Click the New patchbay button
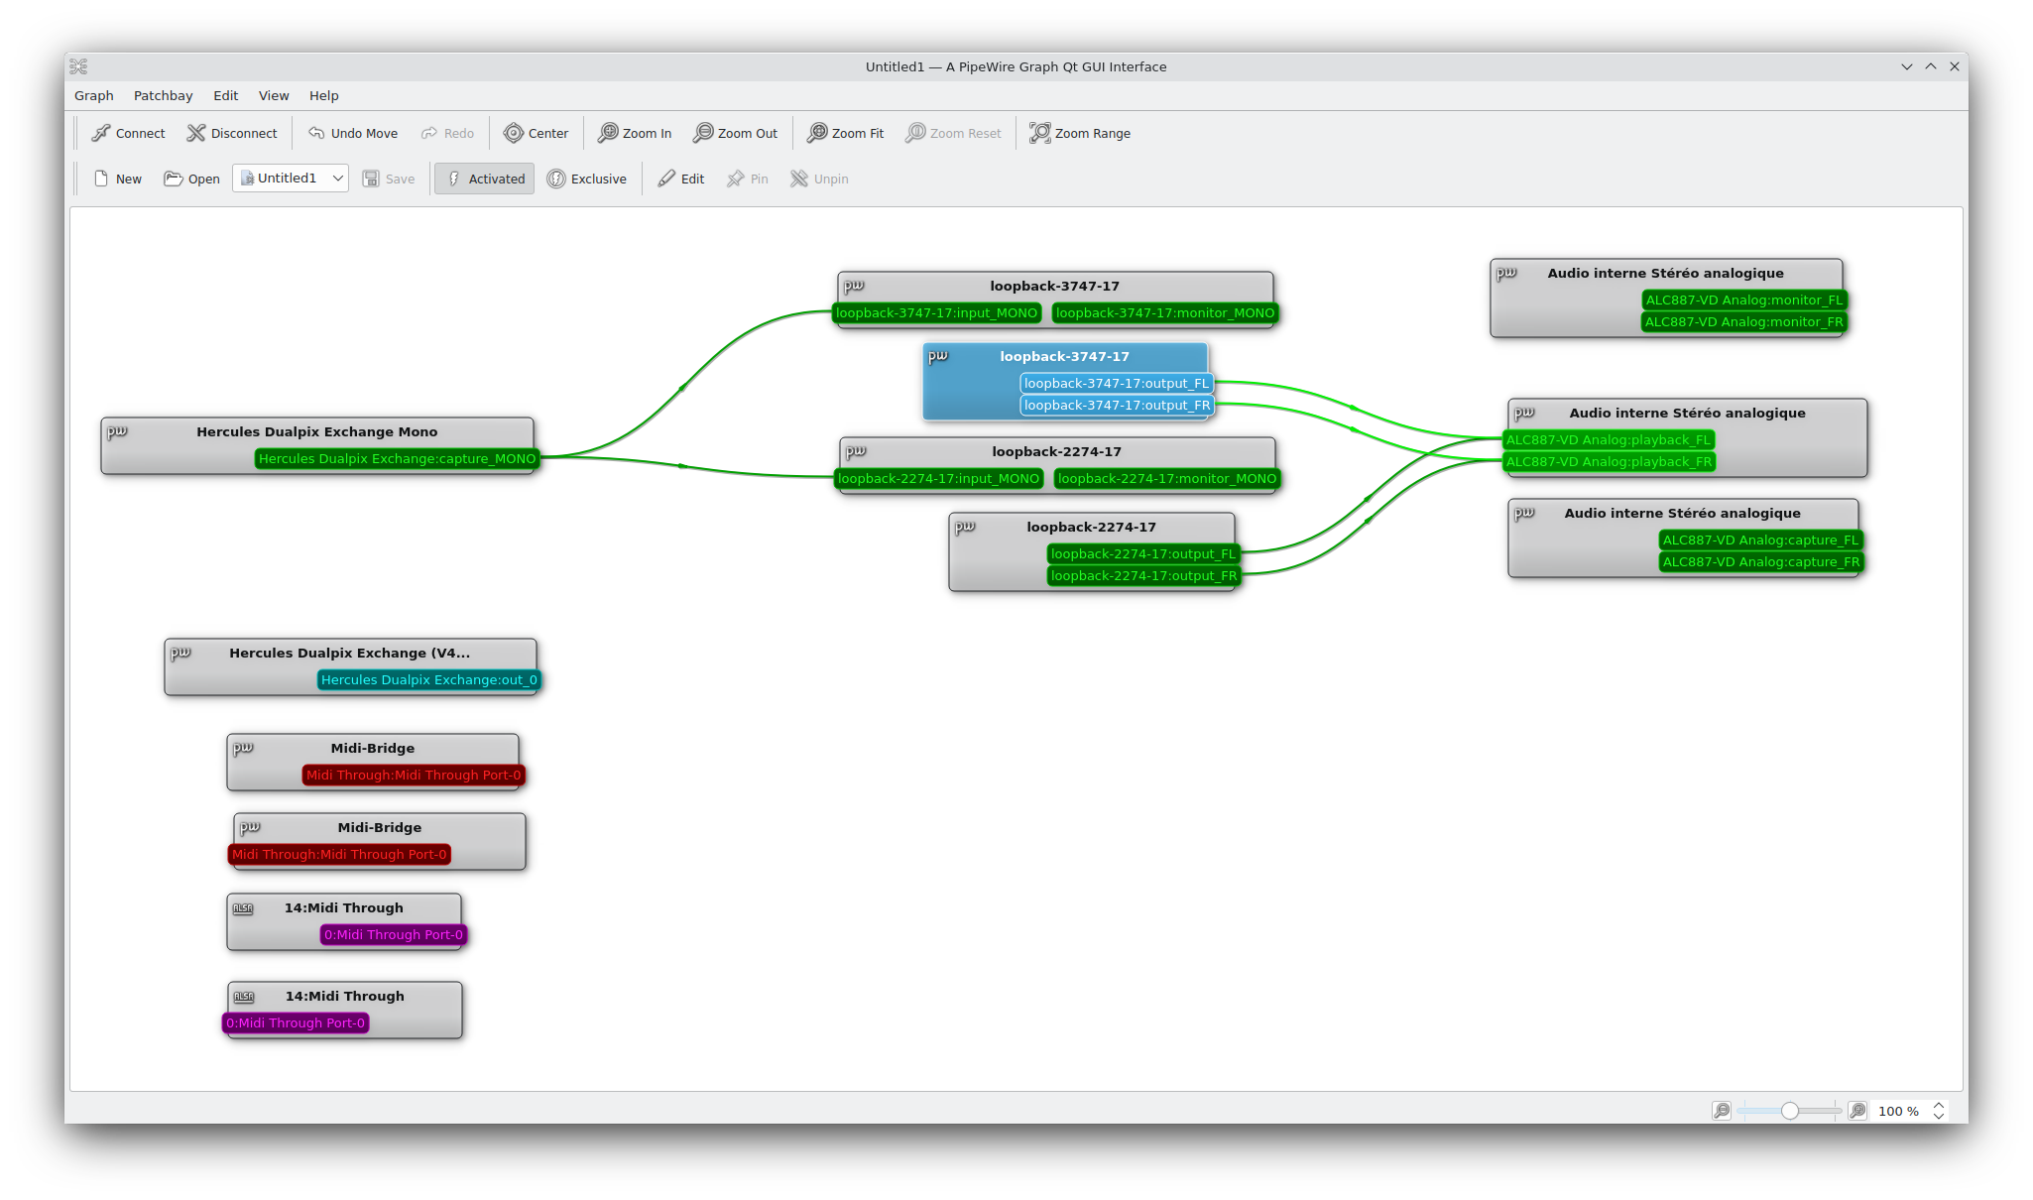The width and height of the screenshot is (2033, 1200). click(x=117, y=179)
